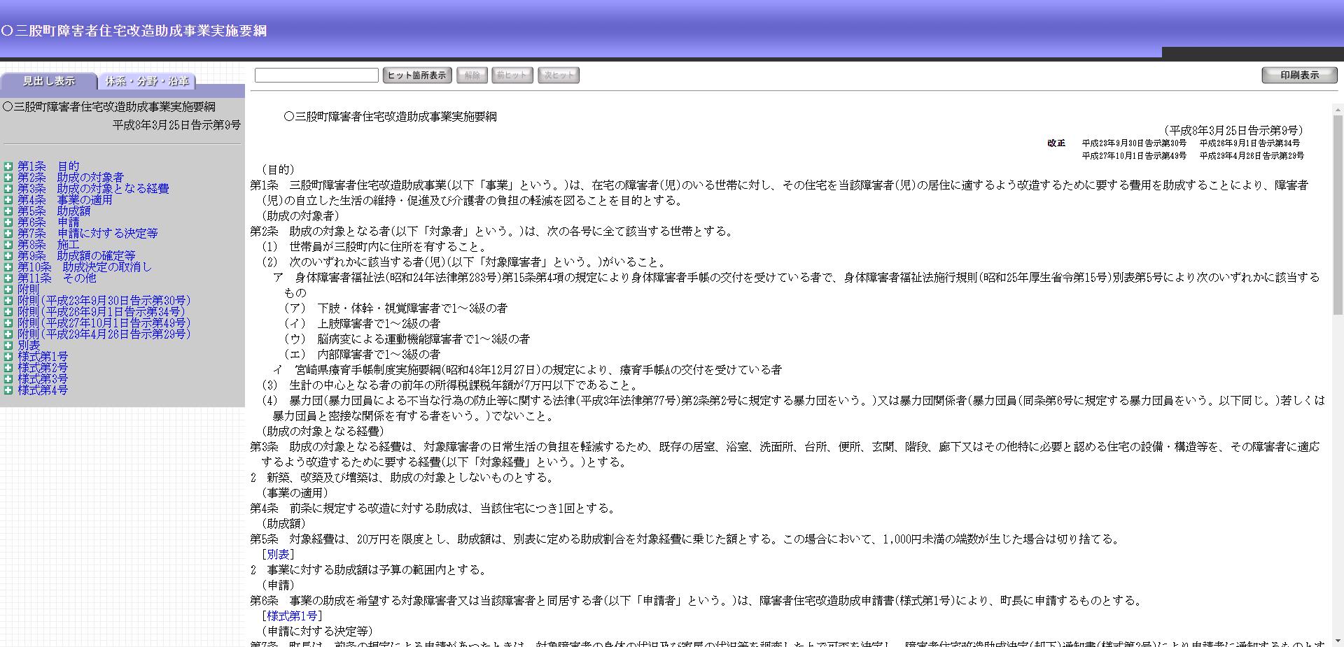Click the search keyword input field

(316, 75)
